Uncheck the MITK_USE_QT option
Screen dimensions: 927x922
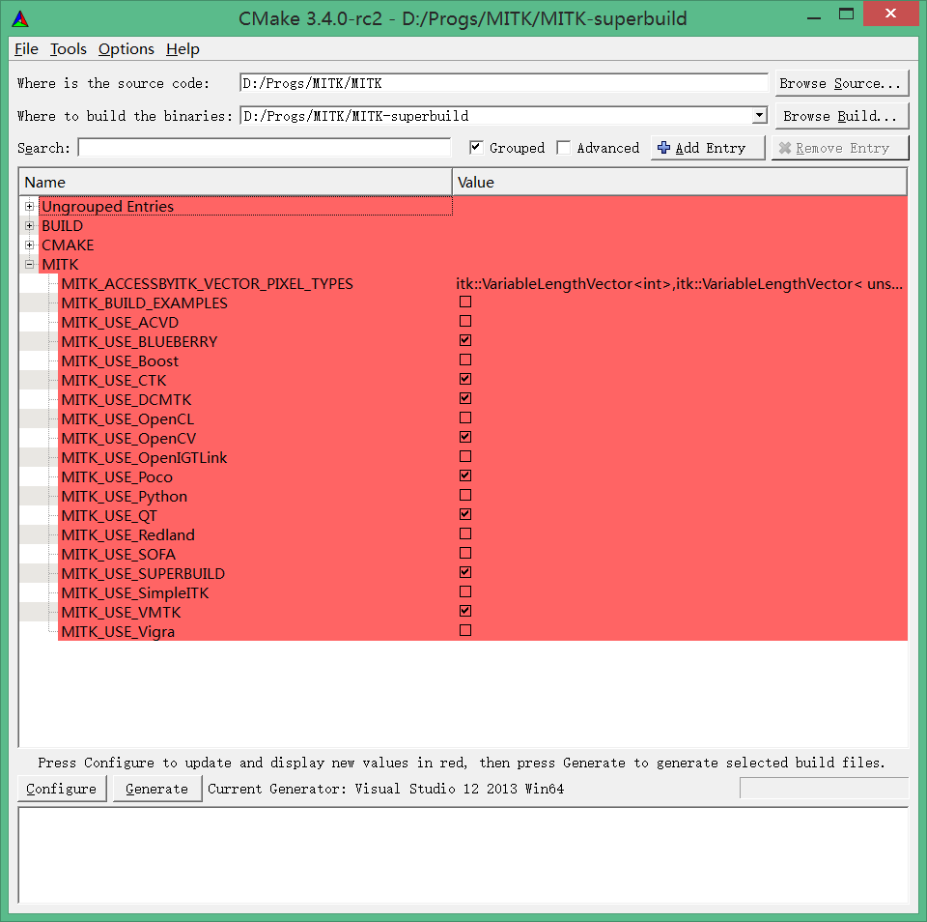click(465, 514)
